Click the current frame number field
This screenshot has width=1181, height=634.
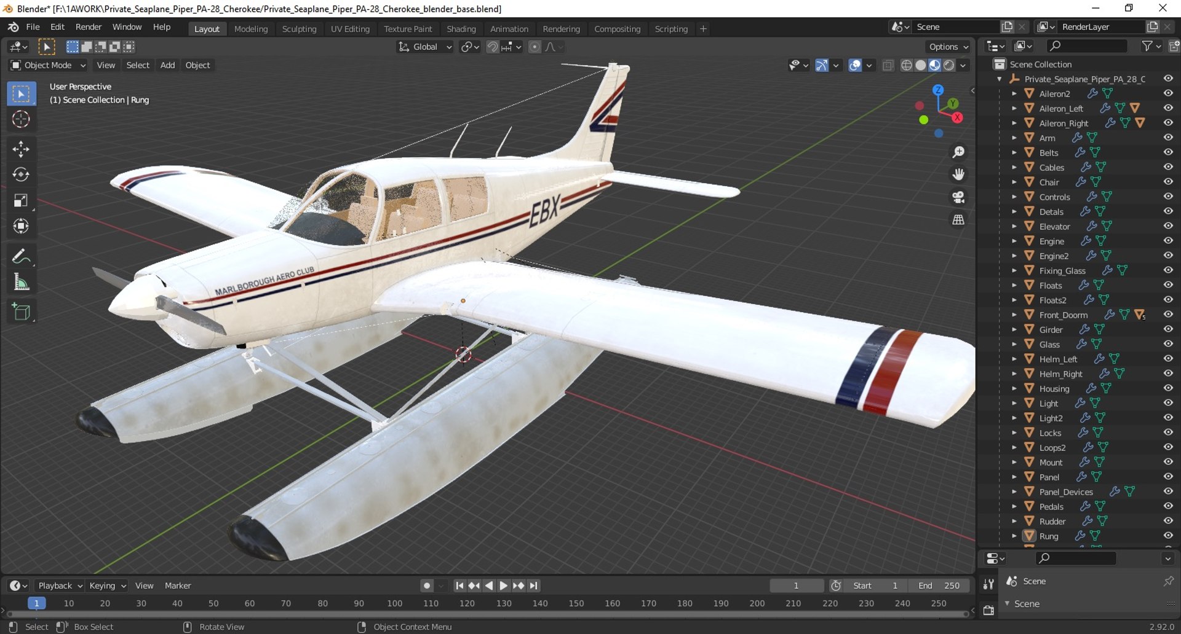(796, 585)
